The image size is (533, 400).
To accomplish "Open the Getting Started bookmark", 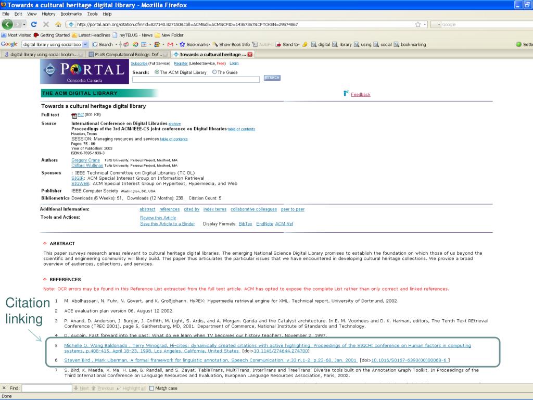I will pos(52,35).
